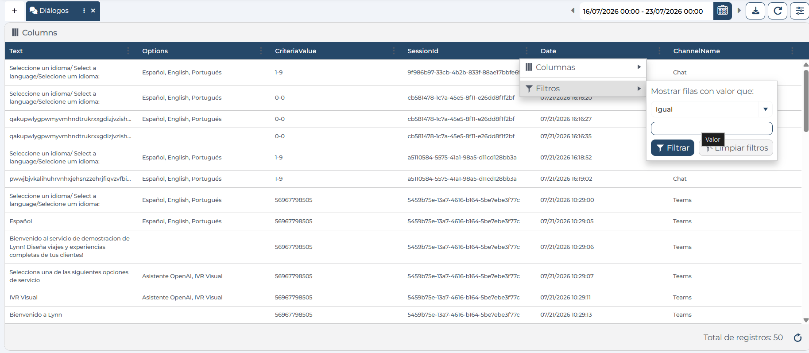
Task: Sort by SessionId column header
Action: tap(423, 51)
